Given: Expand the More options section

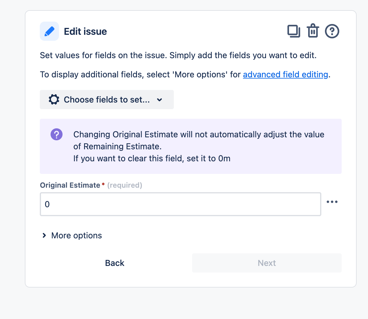Looking at the screenshot, I should pyautogui.click(x=76, y=235).
